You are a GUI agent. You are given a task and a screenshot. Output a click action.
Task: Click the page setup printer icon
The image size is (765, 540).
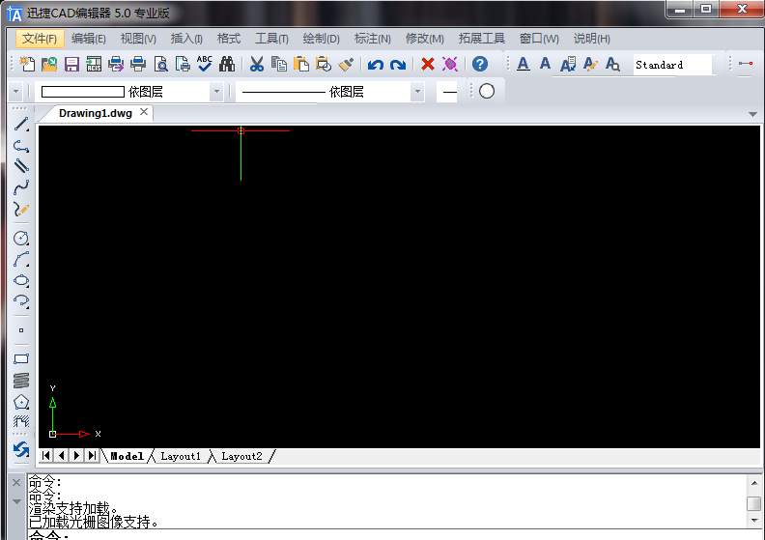[x=183, y=64]
